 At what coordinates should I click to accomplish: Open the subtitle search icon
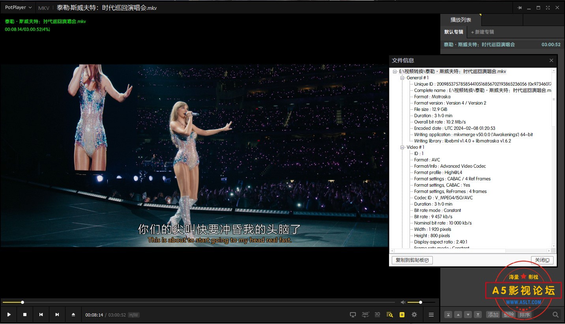pos(390,315)
